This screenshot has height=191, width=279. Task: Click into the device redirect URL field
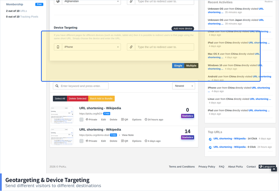tap(165, 47)
